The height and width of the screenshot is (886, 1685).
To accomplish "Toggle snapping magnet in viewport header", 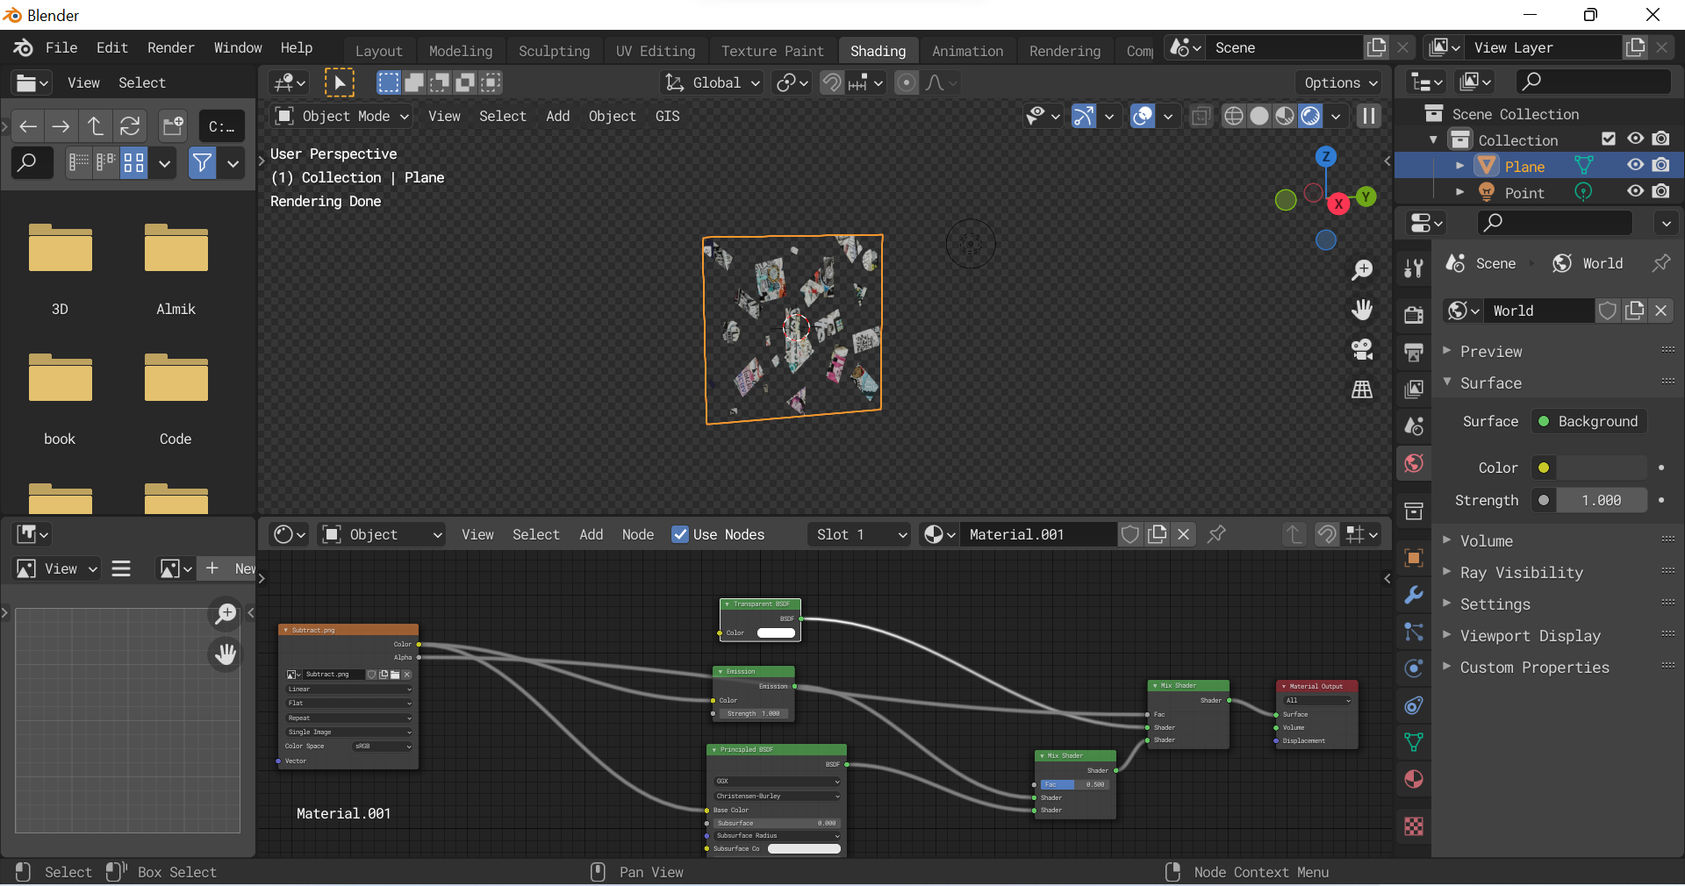I will coord(831,82).
